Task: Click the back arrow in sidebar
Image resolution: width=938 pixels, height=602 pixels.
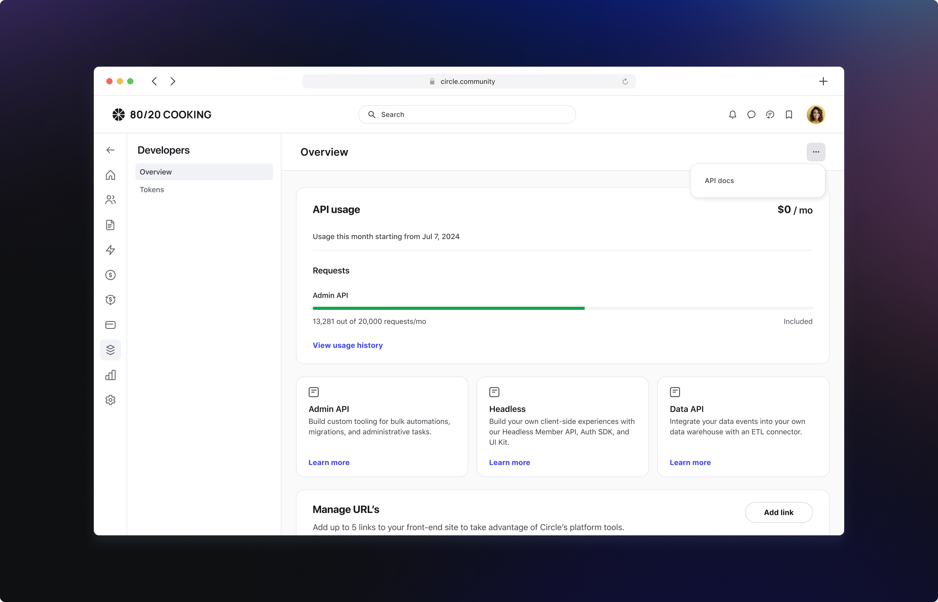Action: (110, 150)
